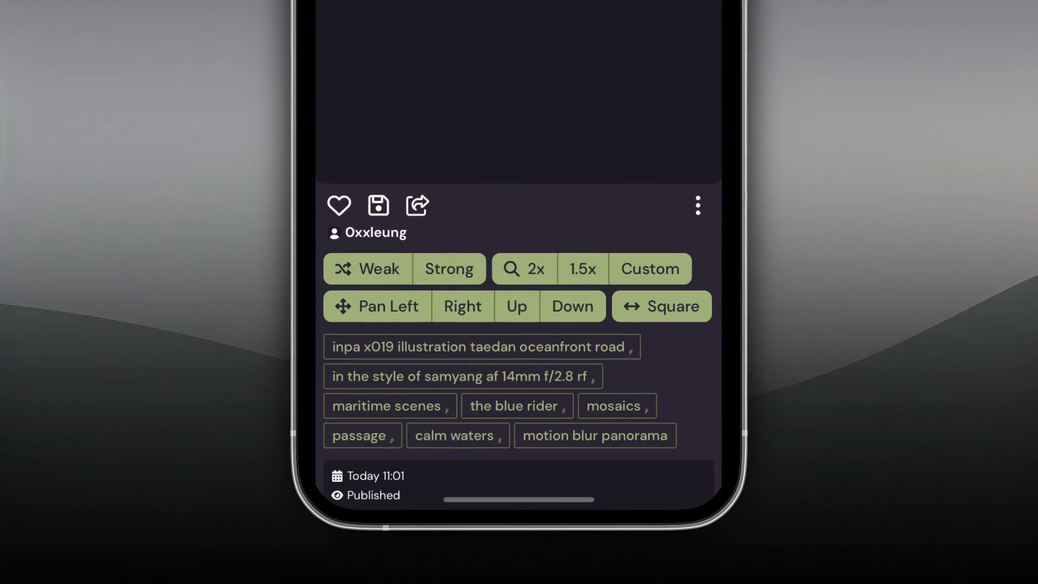
Task: Select the Custom zoom option
Action: pos(650,268)
